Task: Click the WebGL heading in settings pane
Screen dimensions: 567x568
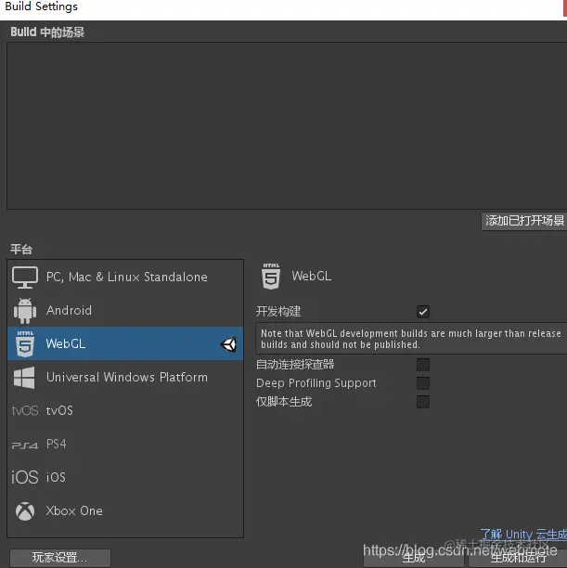Action: click(311, 276)
